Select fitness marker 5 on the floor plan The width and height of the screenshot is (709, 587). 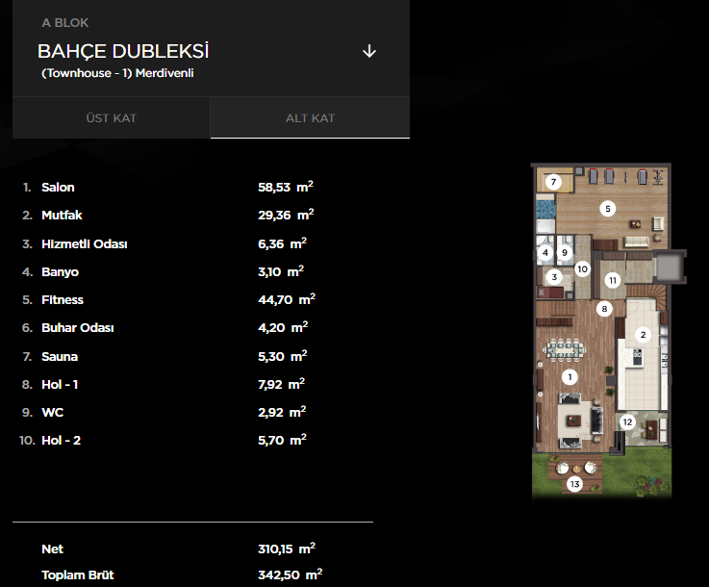608,207
